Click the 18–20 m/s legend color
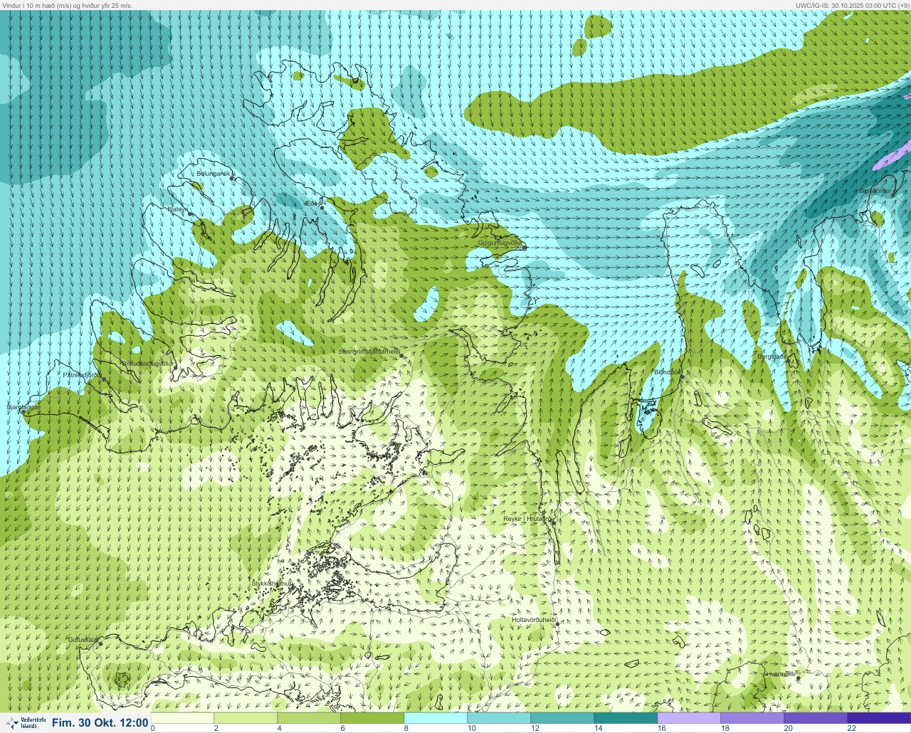The image size is (911, 733). pyautogui.click(x=752, y=718)
